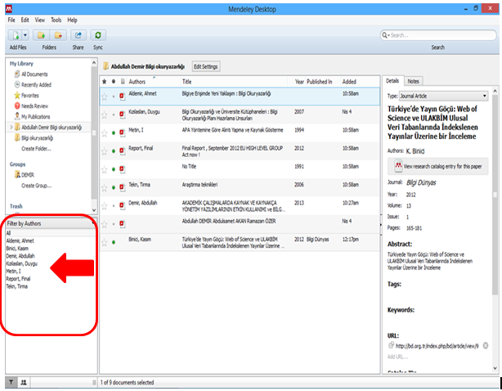
Task: Expand the Abdullah Demir Bilgi okuryazarlığı folder
Action: click(x=11, y=127)
